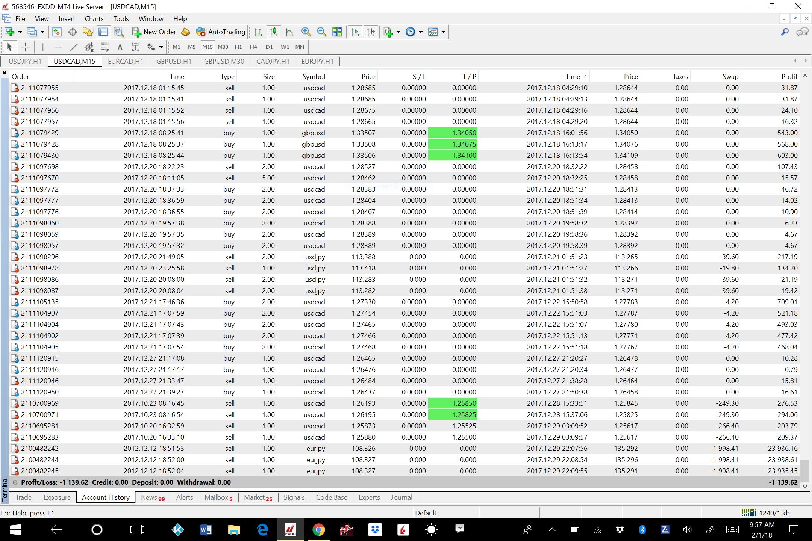Screen dimensions: 812x541
Task: Open Google Chrome from the taskbar
Action: (x=318, y=530)
